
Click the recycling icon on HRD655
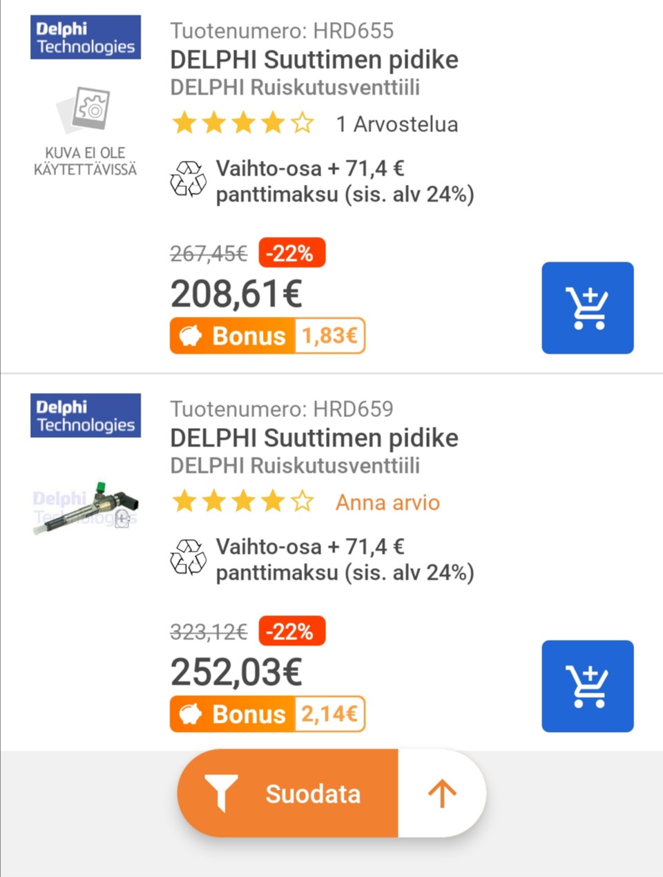click(188, 180)
